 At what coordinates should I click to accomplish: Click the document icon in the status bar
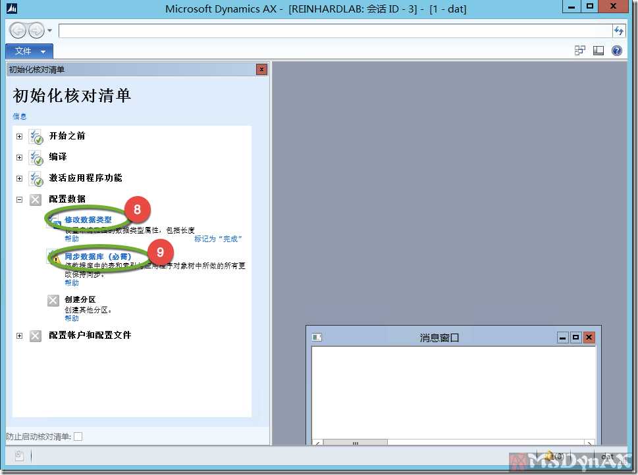pyautogui.click(x=19, y=456)
